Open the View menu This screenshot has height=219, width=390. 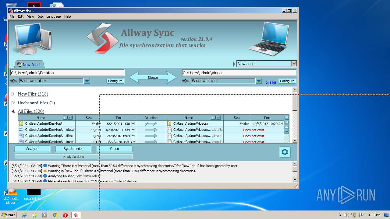[x=30, y=16]
